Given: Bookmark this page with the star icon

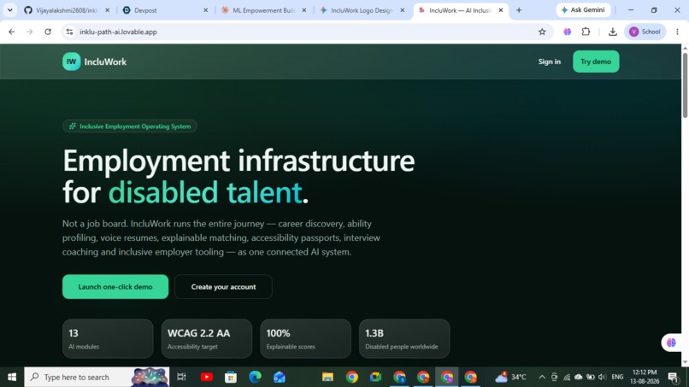Looking at the screenshot, I should click(542, 32).
